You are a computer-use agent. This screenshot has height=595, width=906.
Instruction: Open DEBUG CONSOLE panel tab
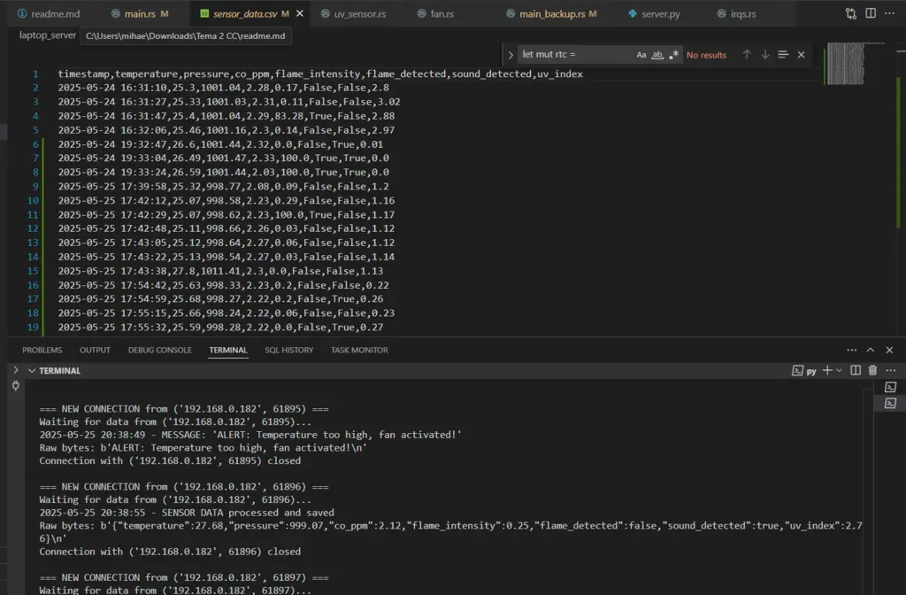tap(159, 350)
